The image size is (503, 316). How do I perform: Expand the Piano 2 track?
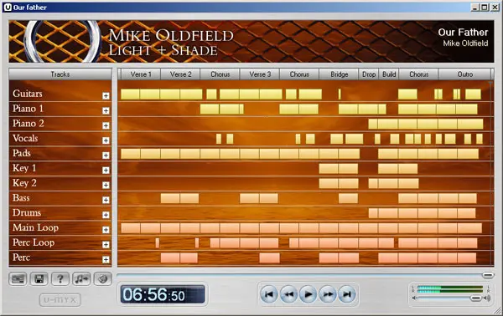coord(106,125)
